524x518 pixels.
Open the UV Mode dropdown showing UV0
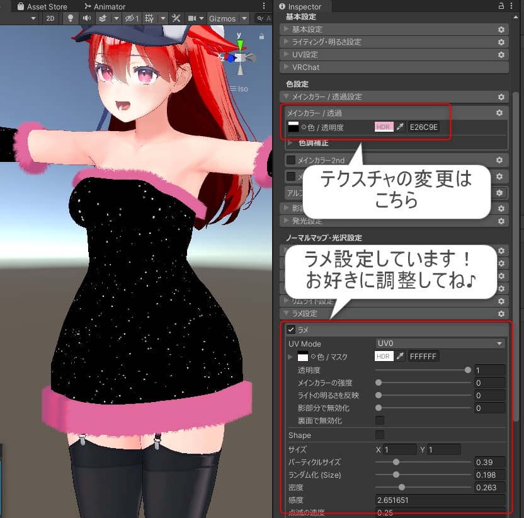[x=440, y=343]
